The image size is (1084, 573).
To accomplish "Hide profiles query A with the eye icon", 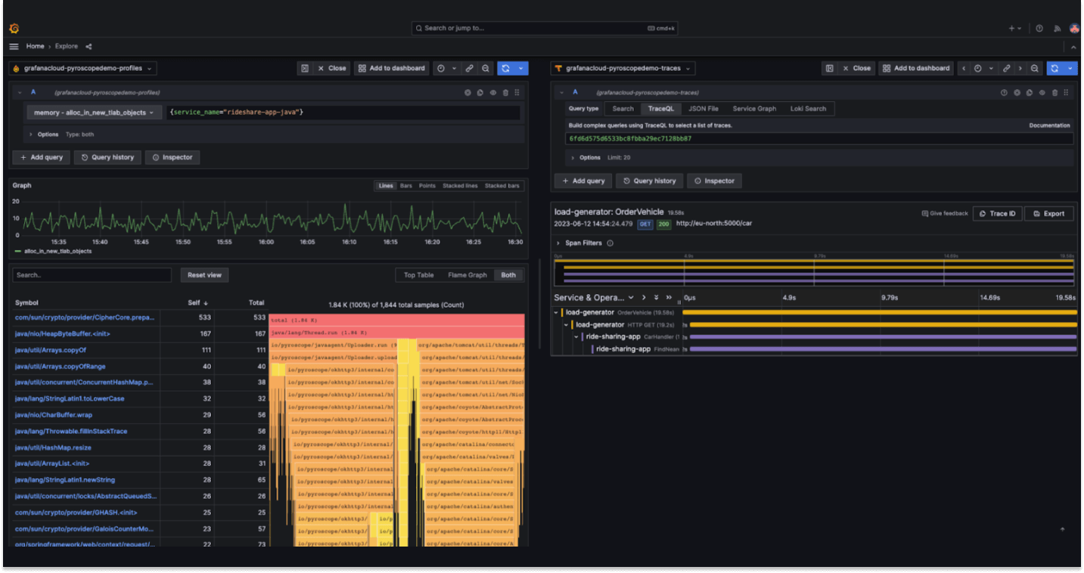I will pos(492,92).
